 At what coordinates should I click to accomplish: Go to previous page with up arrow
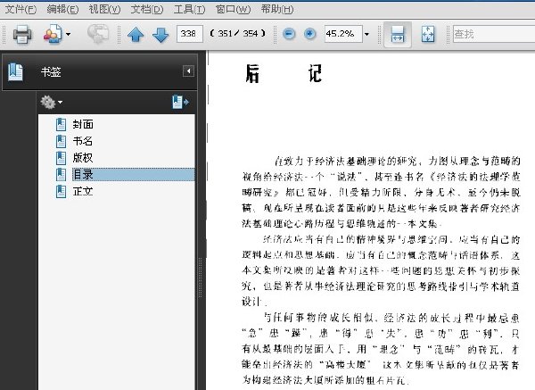pyautogui.click(x=136, y=35)
